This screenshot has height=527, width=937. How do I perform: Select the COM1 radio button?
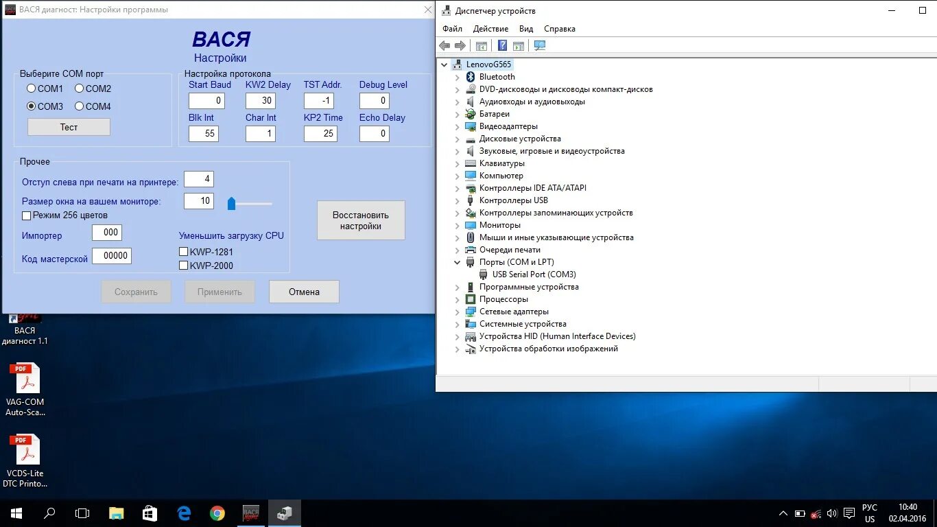[x=32, y=89]
